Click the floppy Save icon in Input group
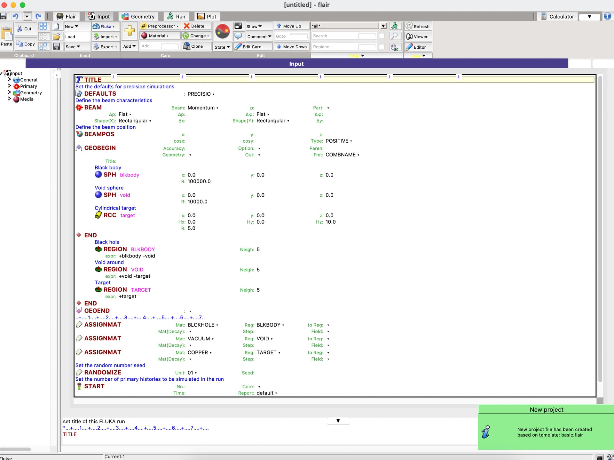 57,47
